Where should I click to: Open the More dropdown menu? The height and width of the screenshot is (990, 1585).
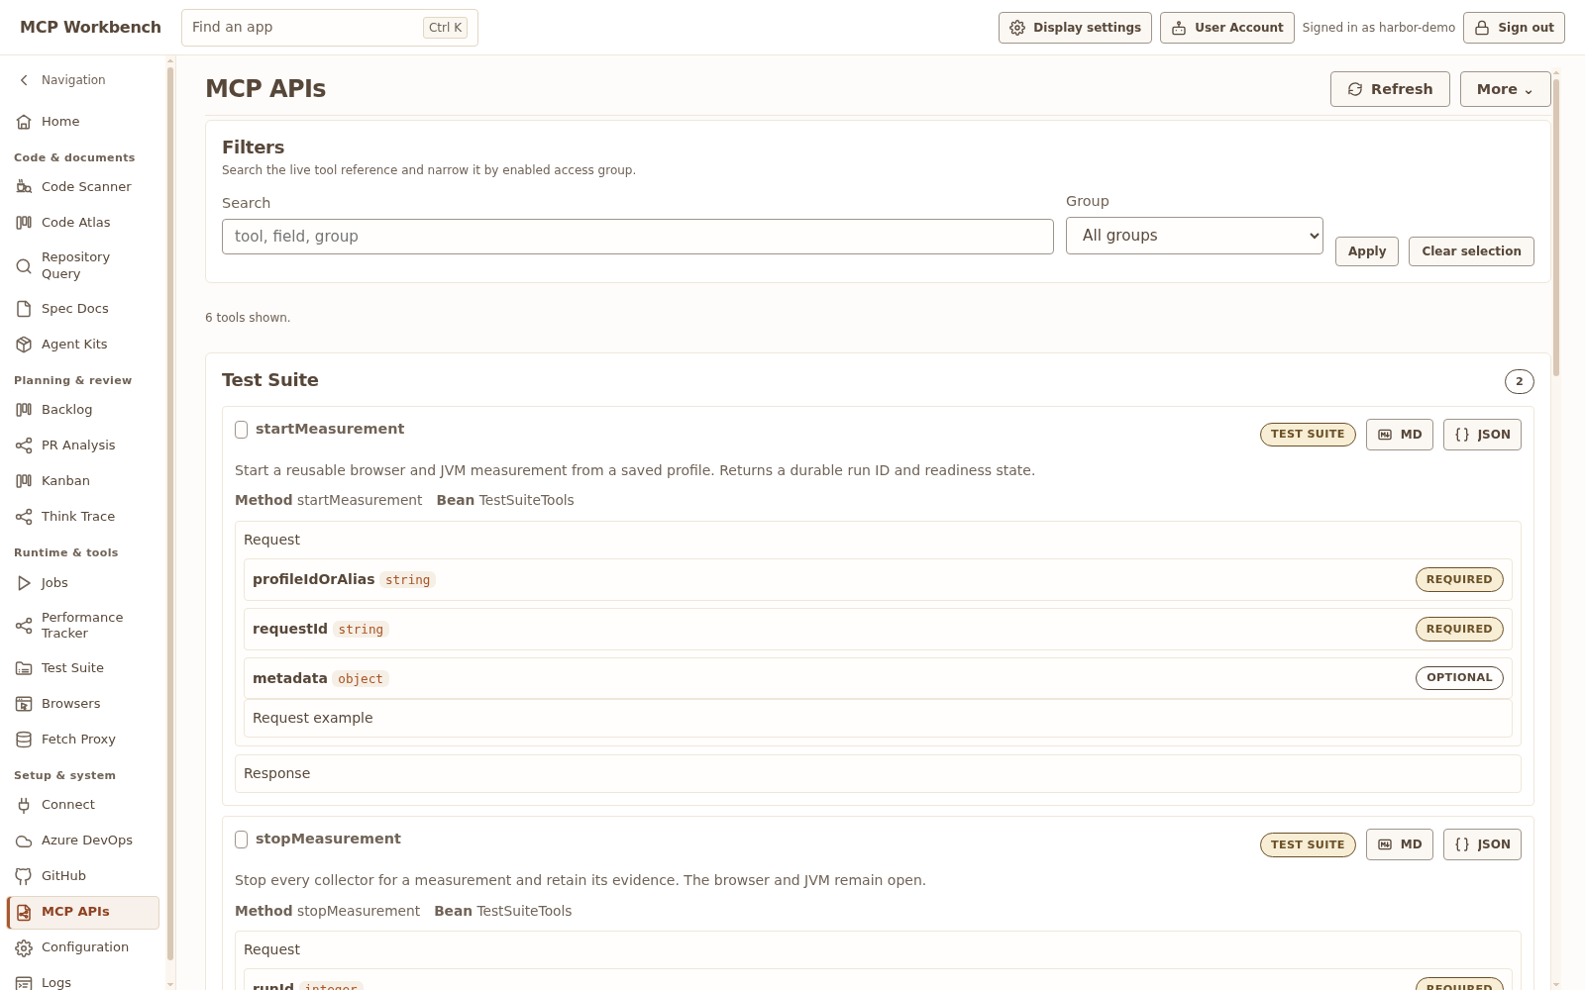click(1505, 89)
